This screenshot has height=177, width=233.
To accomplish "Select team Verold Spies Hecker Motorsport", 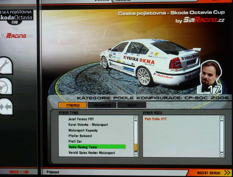I will 92,153.
